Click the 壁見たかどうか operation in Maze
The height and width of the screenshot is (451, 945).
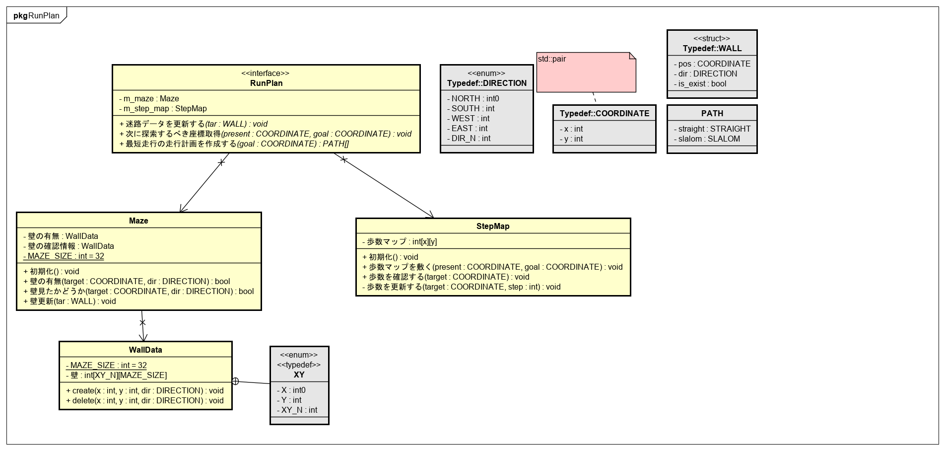click(x=138, y=291)
